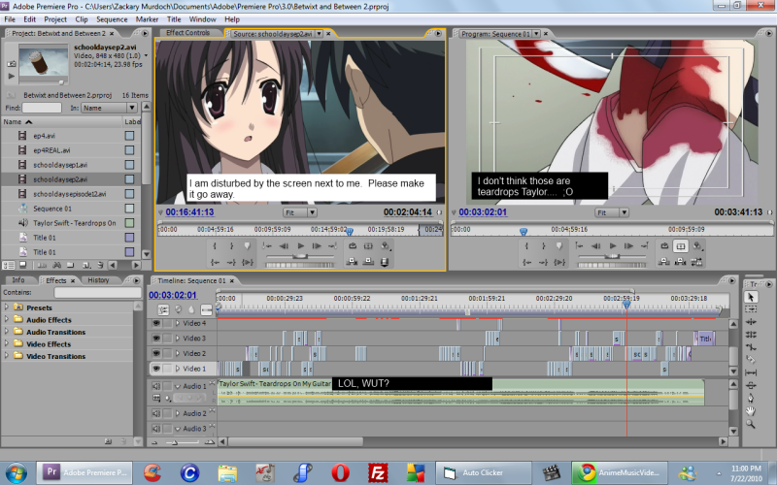The image size is (777, 485).
Task: Hide Video 1 track with eye icon
Action: 156,369
